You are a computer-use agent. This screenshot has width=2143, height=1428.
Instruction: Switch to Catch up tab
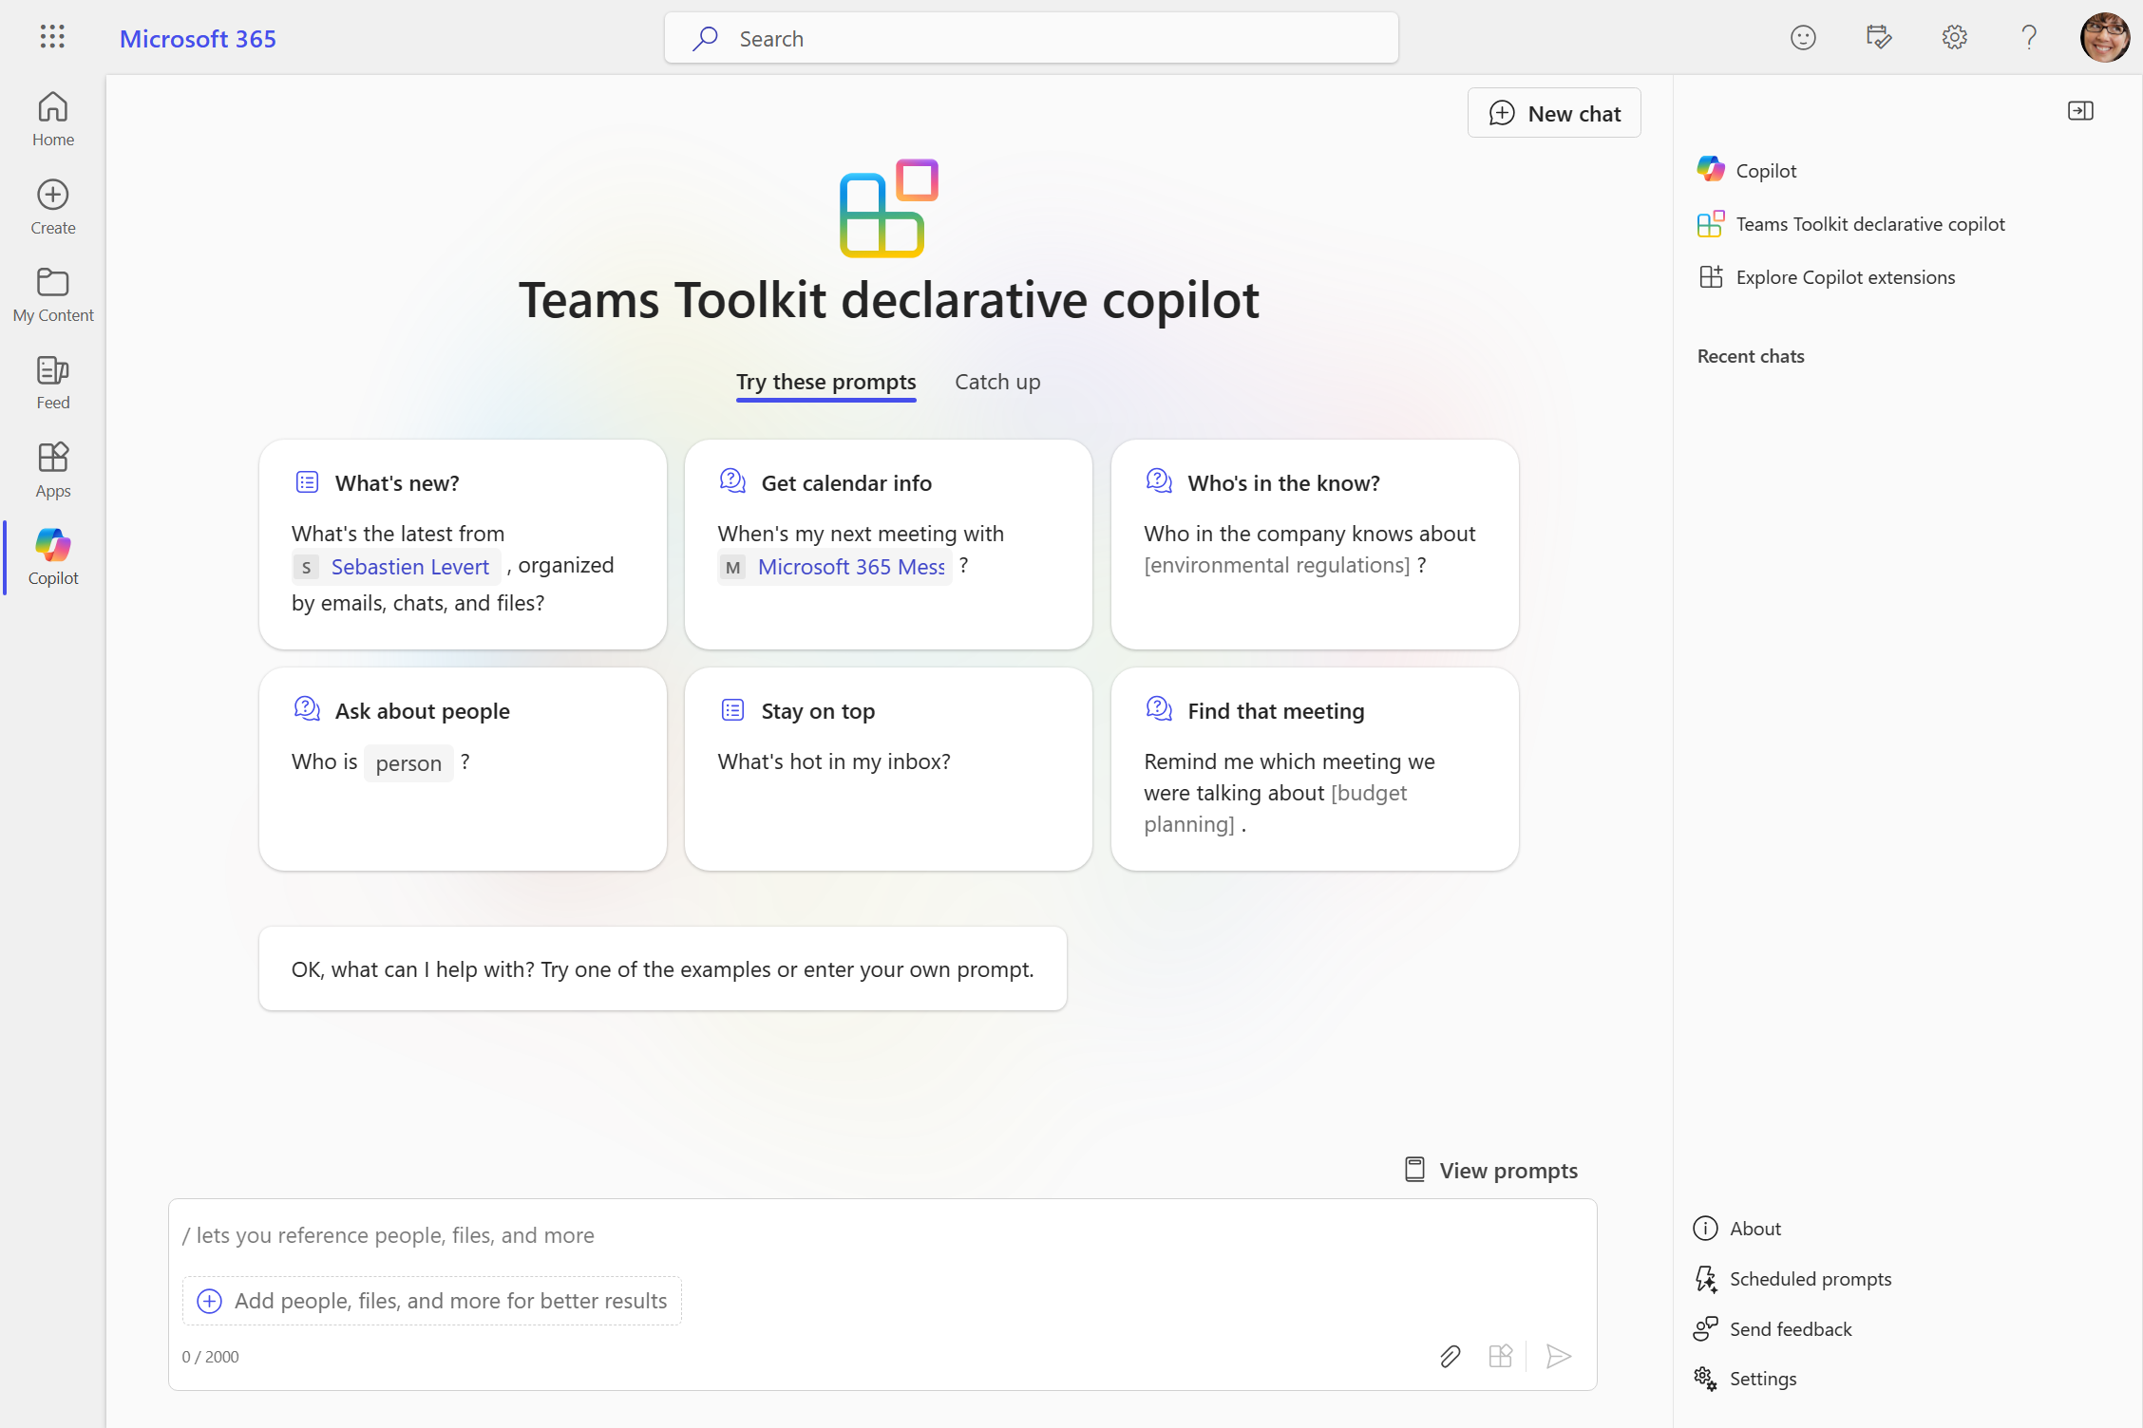click(996, 381)
